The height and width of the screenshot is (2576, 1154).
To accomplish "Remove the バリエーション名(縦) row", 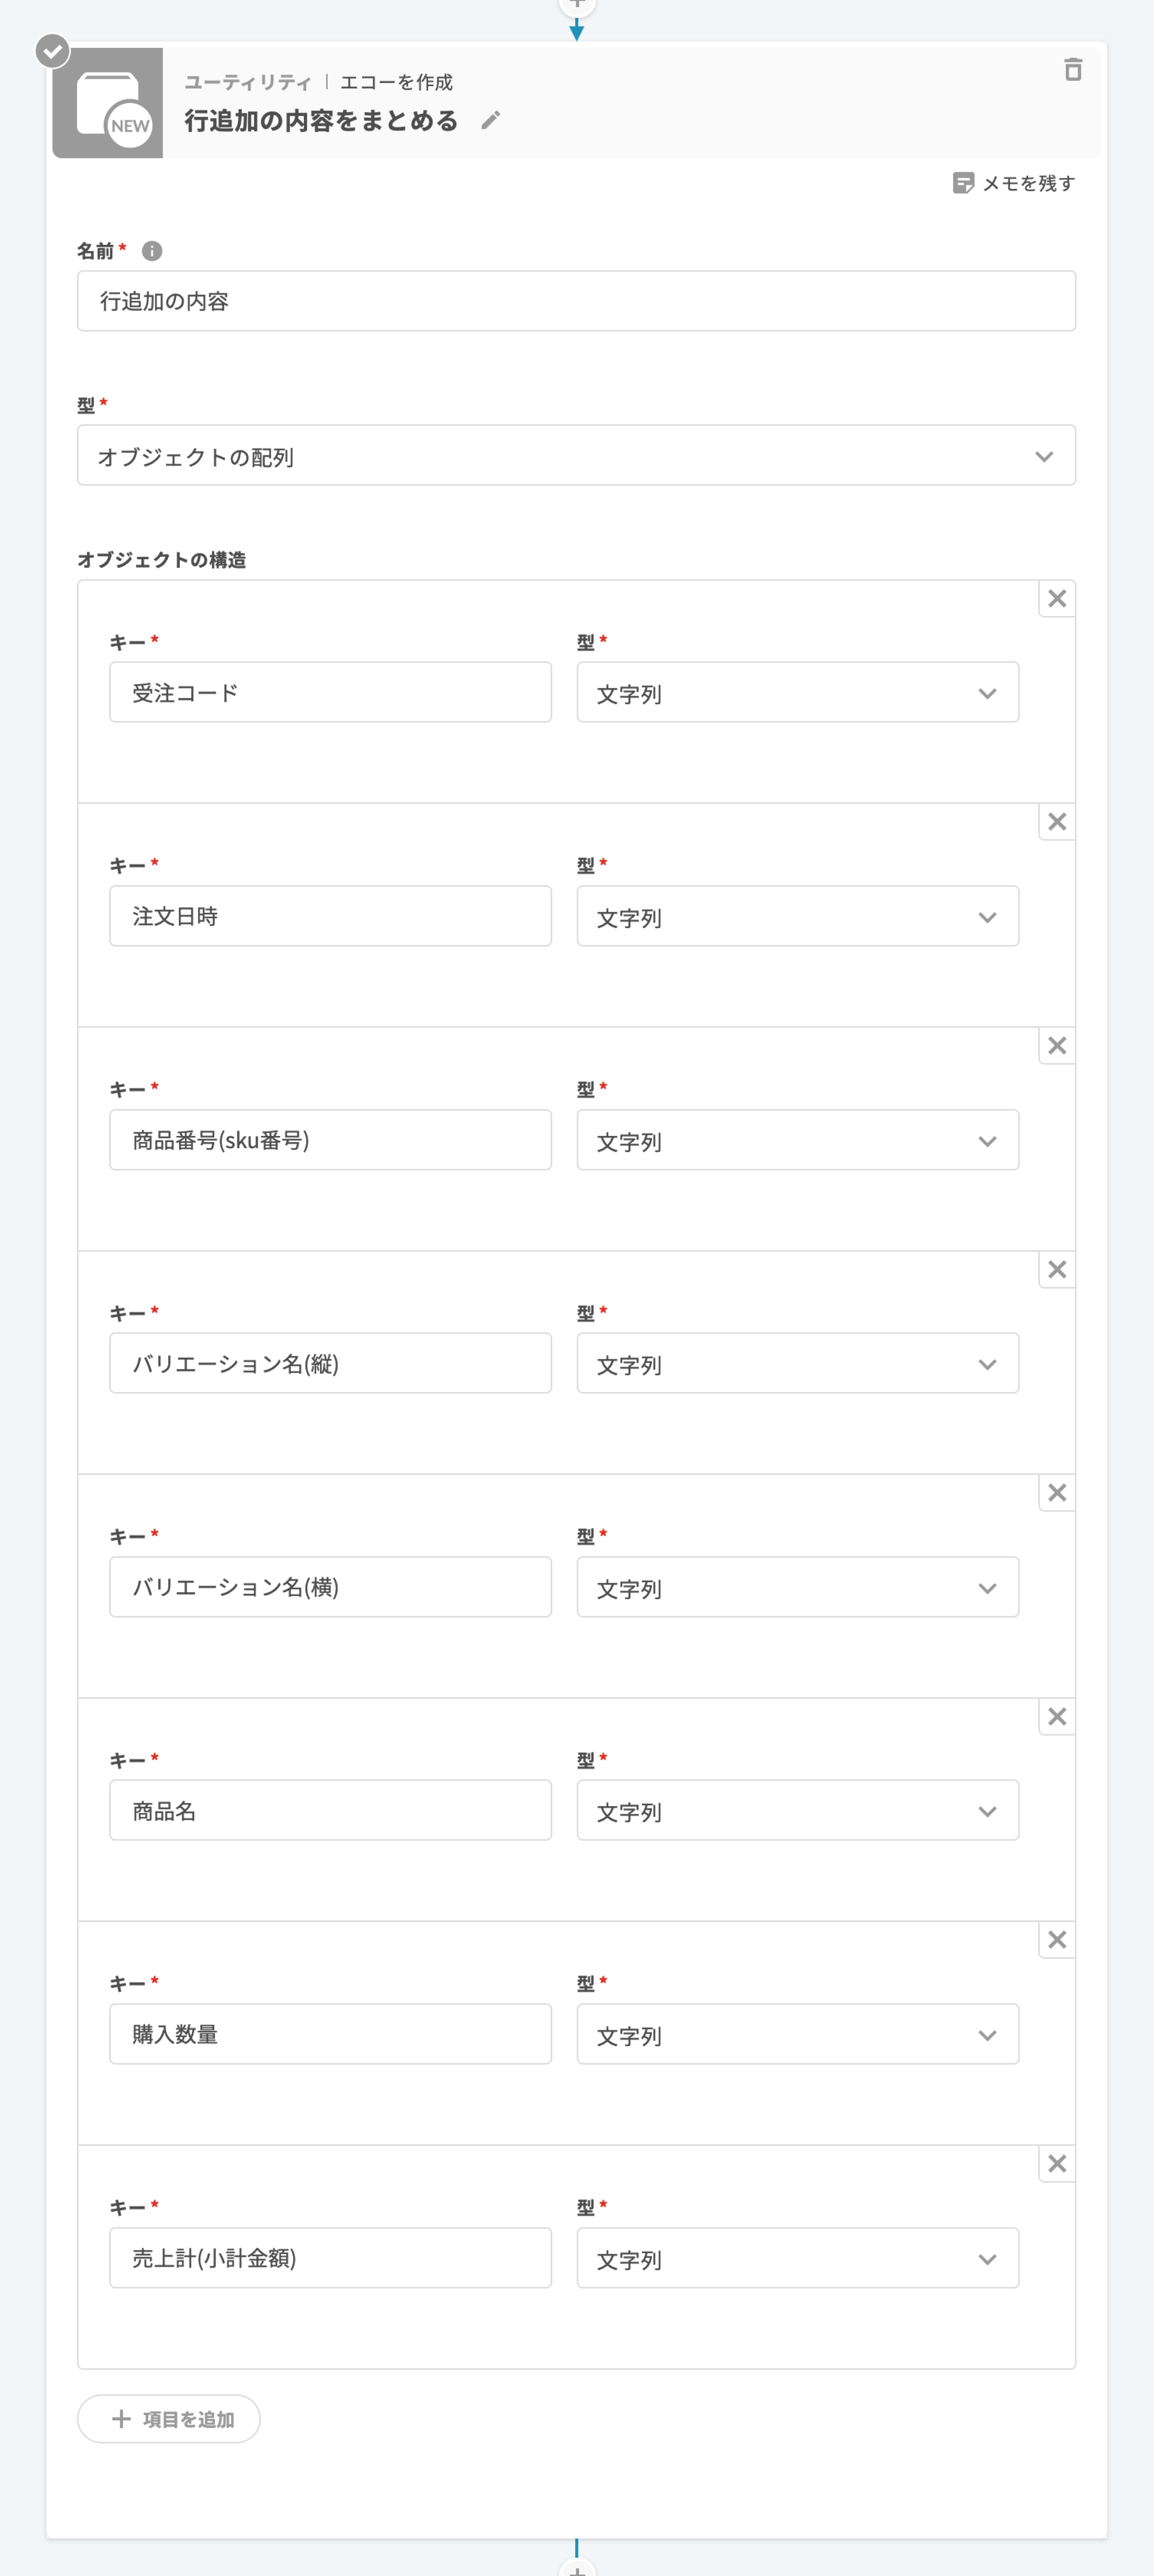I will (1057, 1270).
